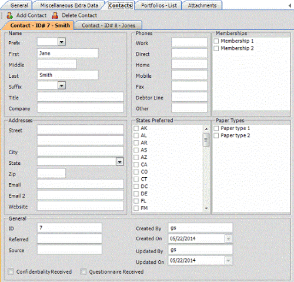Tick the AK preferred state

click(x=136, y=128)
